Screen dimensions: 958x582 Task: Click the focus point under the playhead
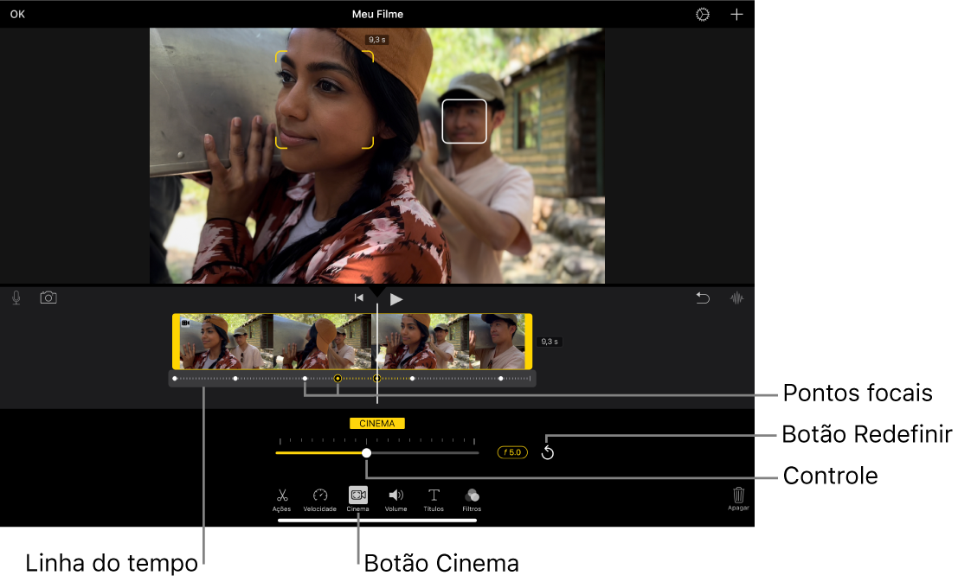tap(377, 379)
